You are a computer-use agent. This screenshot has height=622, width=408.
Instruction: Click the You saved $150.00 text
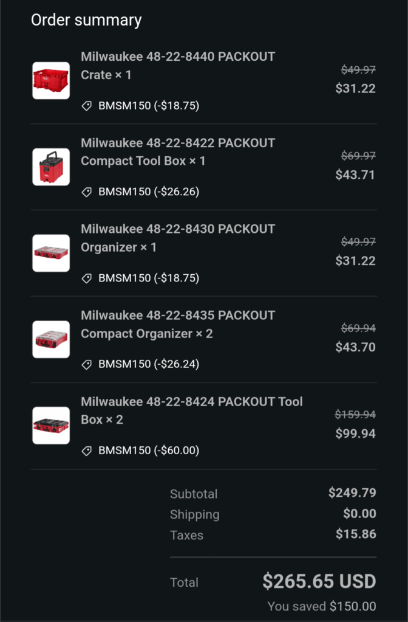(322, 606)
